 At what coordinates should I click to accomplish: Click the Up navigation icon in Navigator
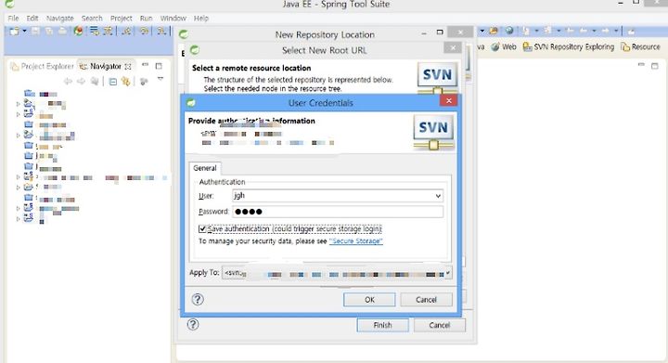tap(95, 81)
